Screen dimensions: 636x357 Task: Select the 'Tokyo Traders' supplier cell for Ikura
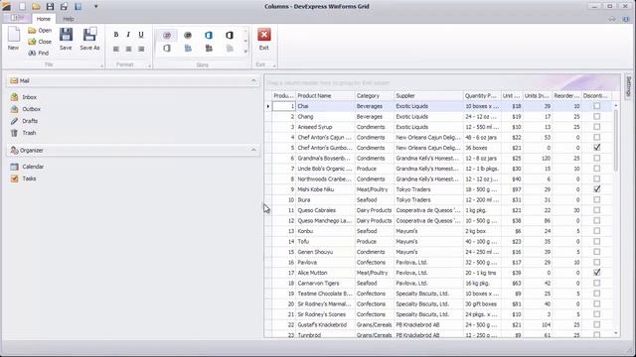(428, 200)
